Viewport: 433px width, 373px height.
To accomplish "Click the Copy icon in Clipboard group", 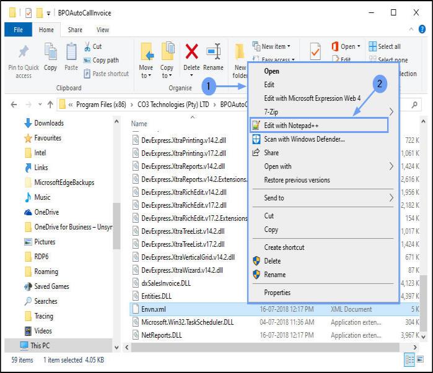I will [51, 51].
